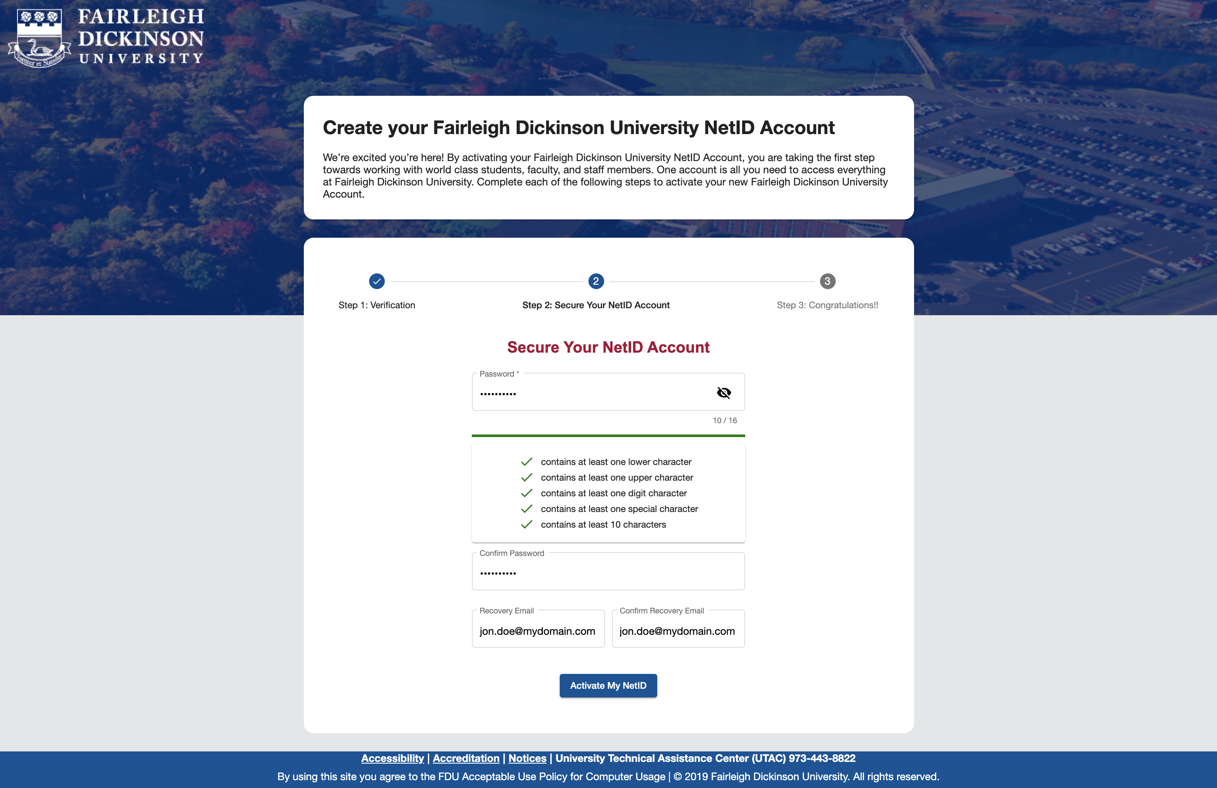1217x788 pixels.
Task: Click the Step 1 Verification tab label
Action: pyautogui.click(x=377, y=304)
